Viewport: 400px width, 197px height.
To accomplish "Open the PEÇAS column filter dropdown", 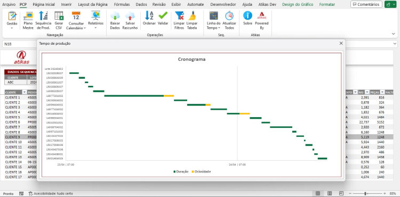I will [x=382, y=93].
